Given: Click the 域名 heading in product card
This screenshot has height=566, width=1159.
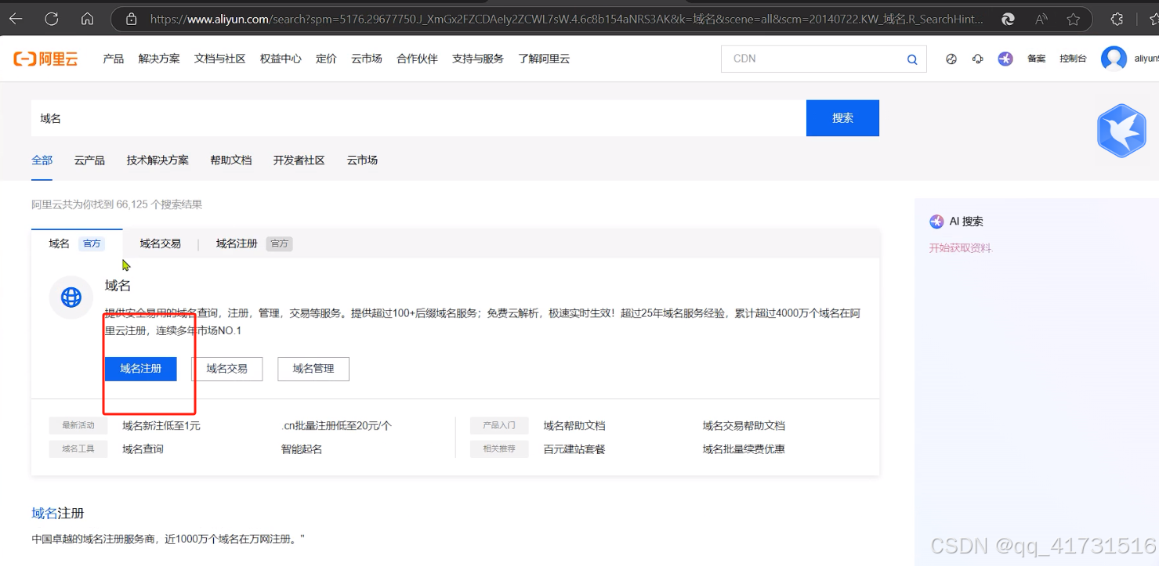Looking at the screenshot, I should 118,286.
